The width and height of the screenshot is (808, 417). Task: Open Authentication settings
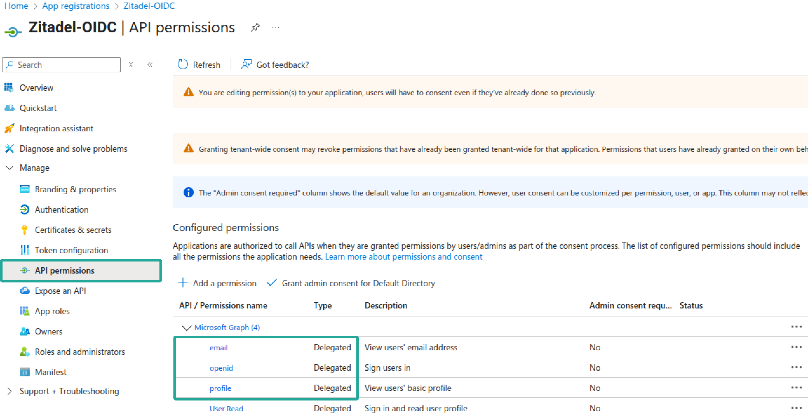[x=62, y=209]
